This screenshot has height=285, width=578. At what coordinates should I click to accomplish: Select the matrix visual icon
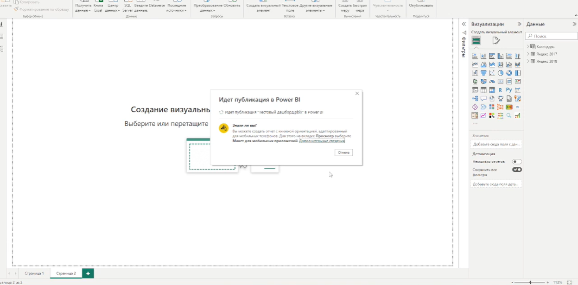pos(492,89)
